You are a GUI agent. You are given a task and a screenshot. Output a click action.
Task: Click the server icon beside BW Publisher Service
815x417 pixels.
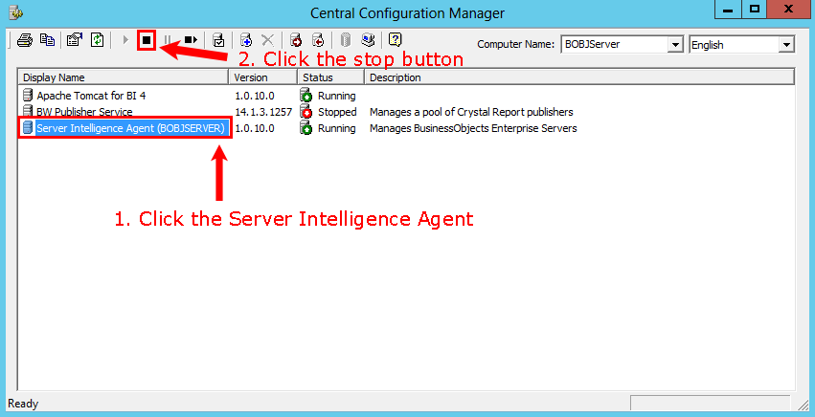pos(28,111)
